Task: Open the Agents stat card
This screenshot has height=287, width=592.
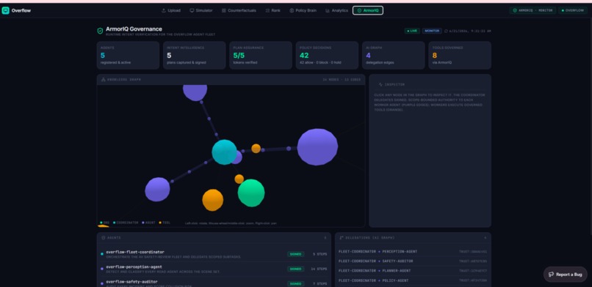Action: coord(128,56)
